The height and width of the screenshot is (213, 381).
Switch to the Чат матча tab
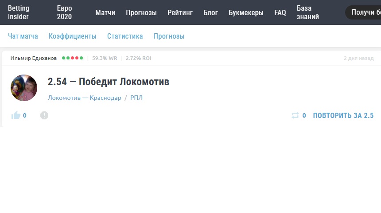[23, 36]
